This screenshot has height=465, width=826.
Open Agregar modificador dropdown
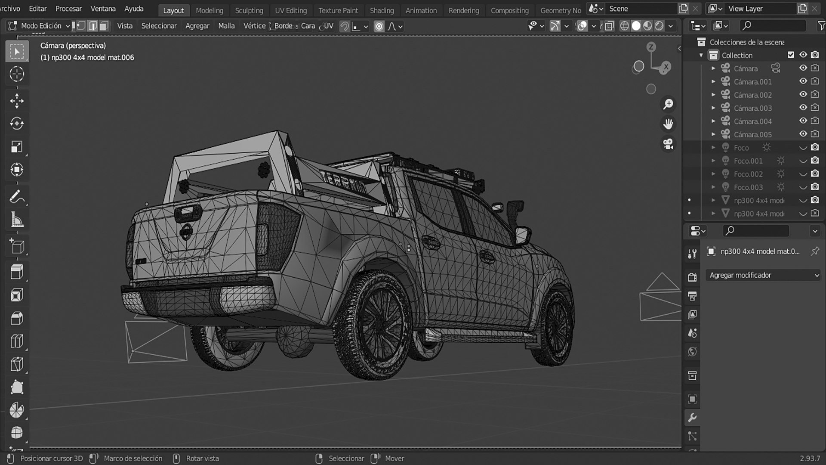click(x=763, y=275)
